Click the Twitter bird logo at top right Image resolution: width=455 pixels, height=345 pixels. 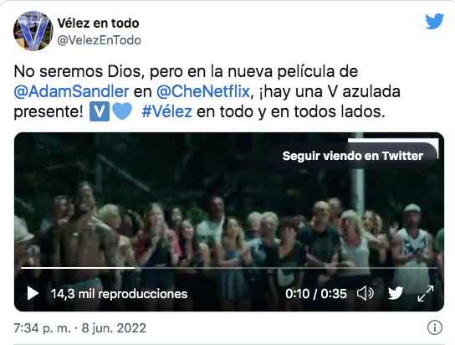(x=434, y=21)
